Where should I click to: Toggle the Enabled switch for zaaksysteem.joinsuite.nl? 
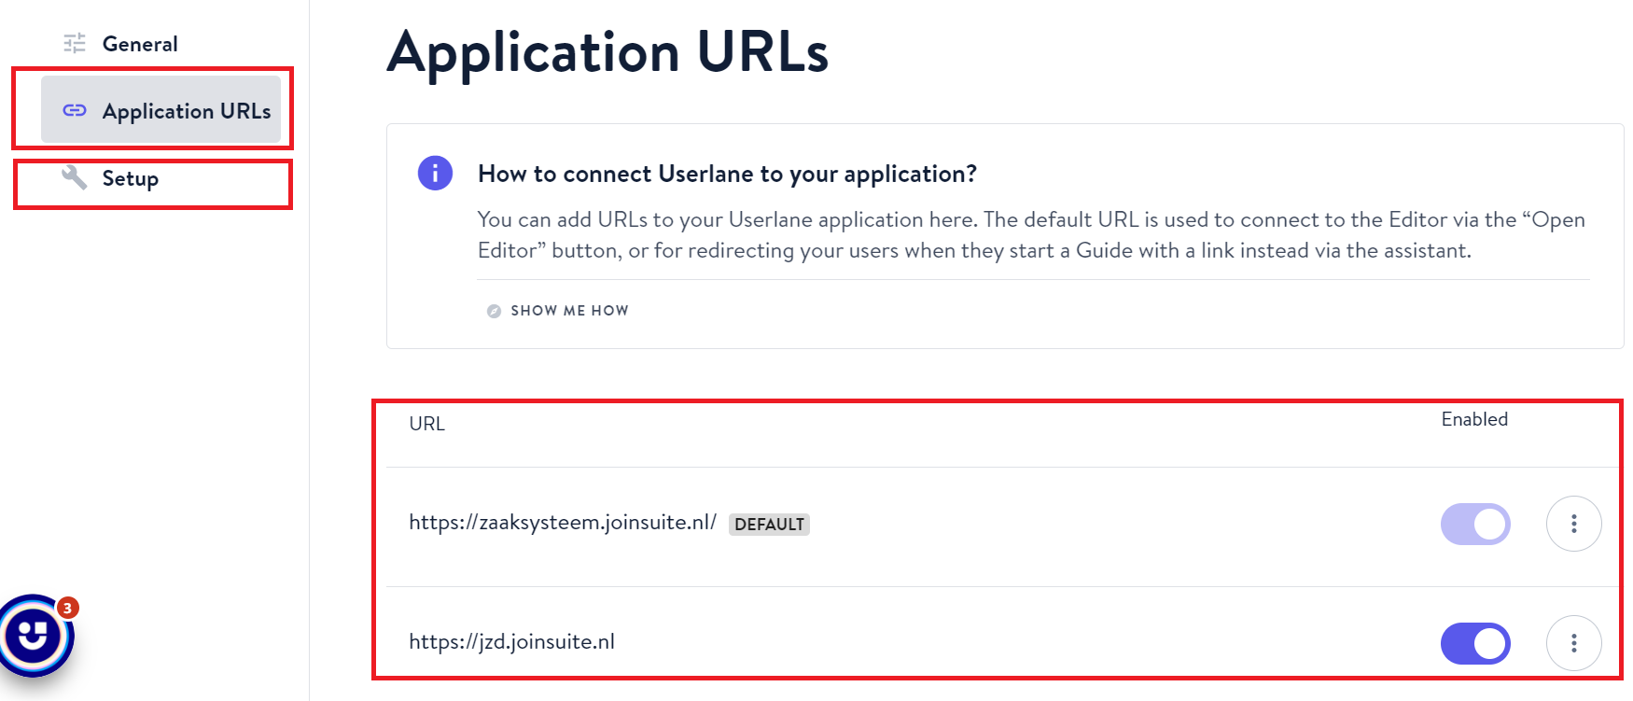coord(1475,524)
